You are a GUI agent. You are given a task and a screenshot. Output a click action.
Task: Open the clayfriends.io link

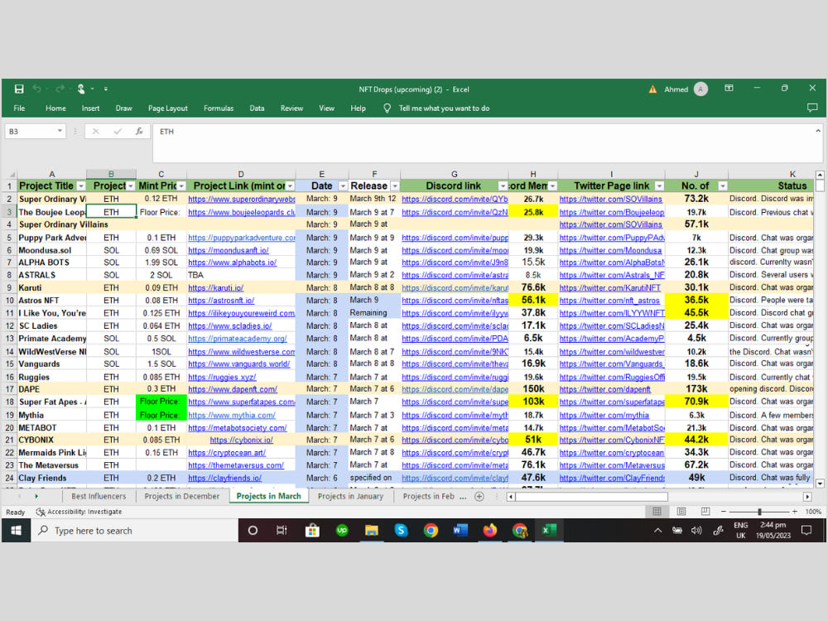224,478
